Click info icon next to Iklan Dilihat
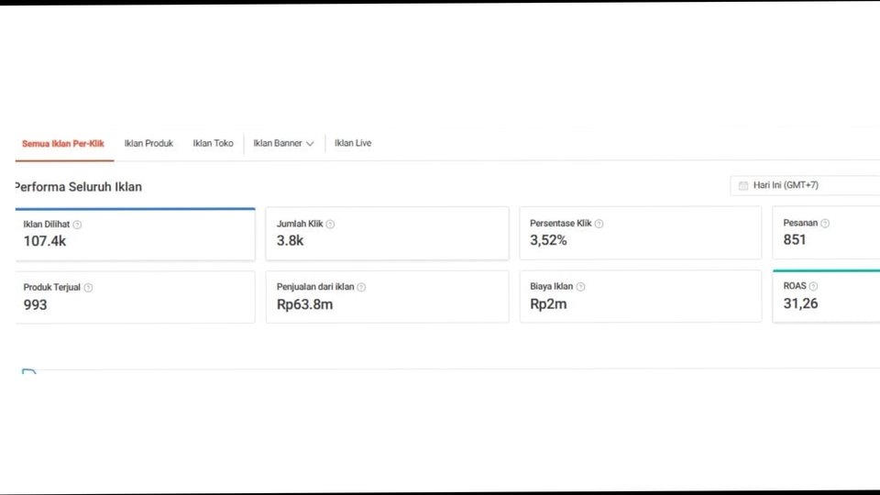 pos(77,225)
